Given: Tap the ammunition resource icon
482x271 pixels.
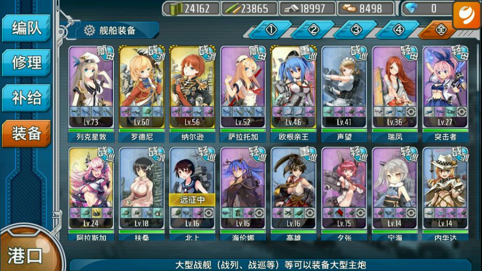Looking at the screenshot, I should (233, 9).
